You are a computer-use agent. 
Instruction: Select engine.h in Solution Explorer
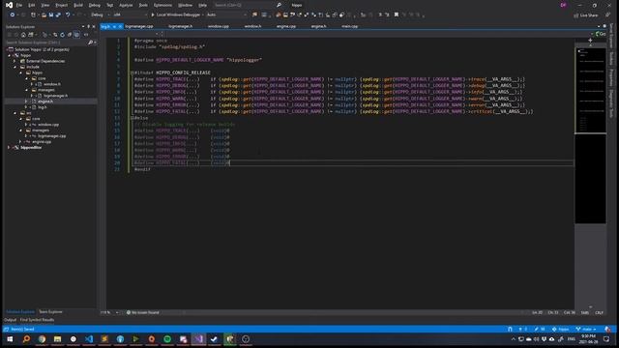pyautogui.click(x=45, y=101)
